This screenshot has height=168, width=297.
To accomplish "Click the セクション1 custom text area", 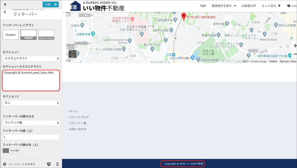I will (x=31, y=80).
